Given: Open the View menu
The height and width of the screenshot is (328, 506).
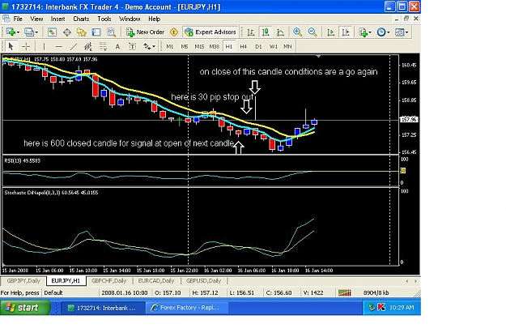Looking at the screenshot, I should coord(36,19).
